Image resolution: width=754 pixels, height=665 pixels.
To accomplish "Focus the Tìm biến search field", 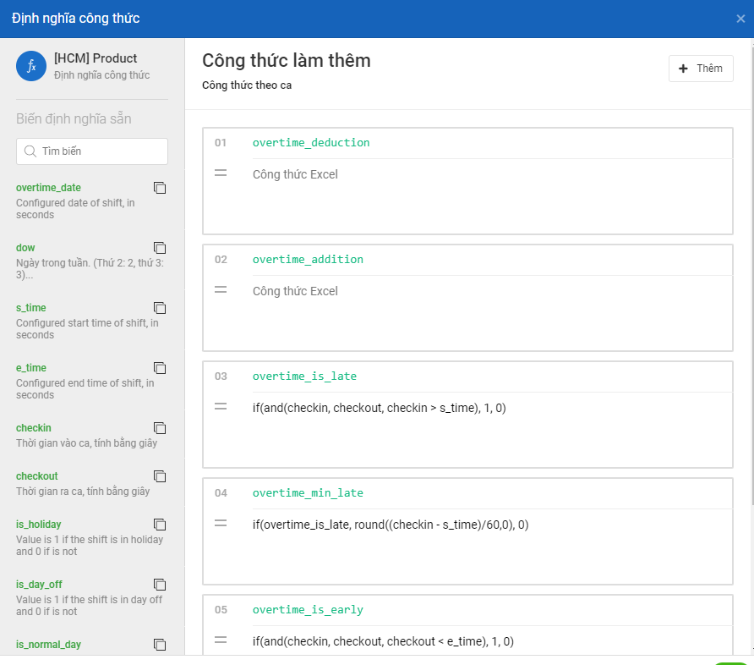I will pyautogui.click(x=92, y=151).
